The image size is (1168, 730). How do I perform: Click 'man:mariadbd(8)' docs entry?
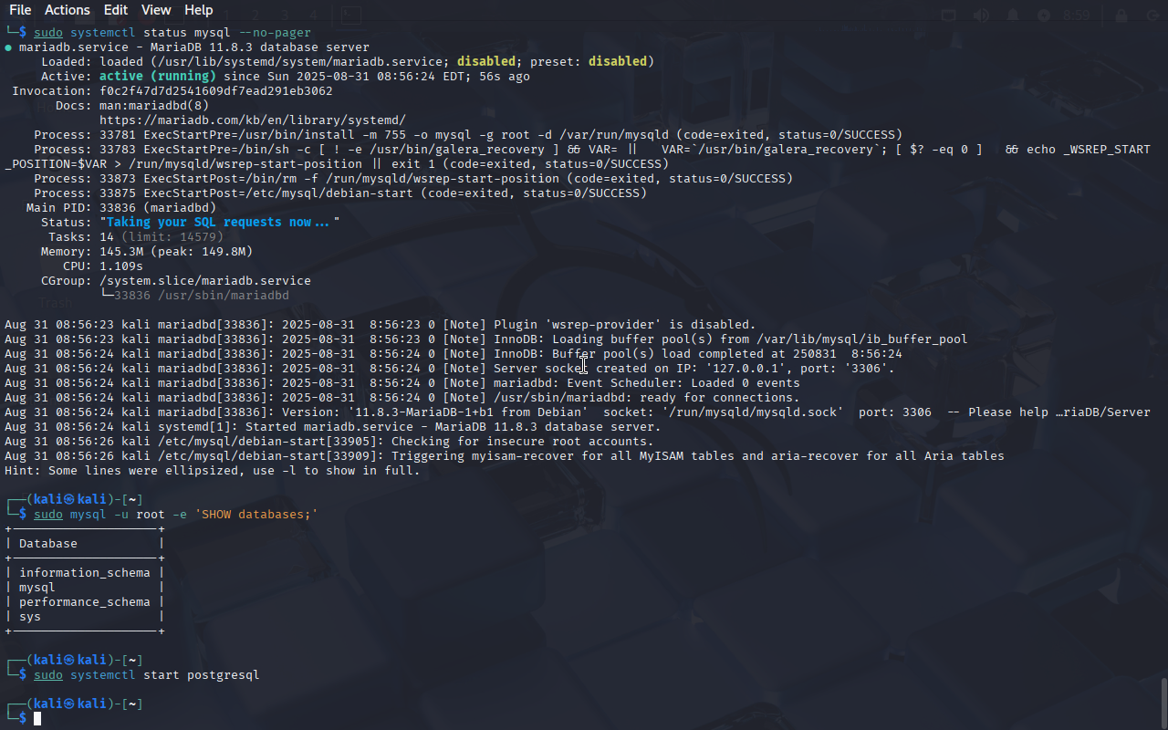coord(154,106)
